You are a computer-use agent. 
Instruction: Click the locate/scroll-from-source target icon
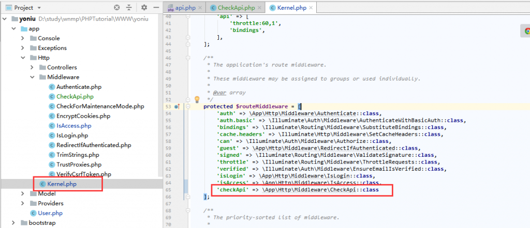pos(116,8)
